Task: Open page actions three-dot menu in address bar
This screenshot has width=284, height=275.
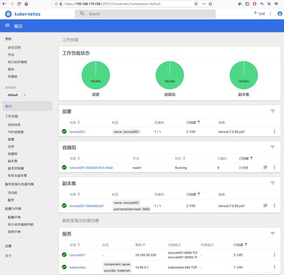Action: tap(204, 4)
